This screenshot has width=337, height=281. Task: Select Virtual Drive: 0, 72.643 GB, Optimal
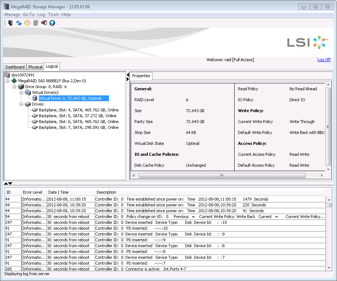click(x=74, y=98)
